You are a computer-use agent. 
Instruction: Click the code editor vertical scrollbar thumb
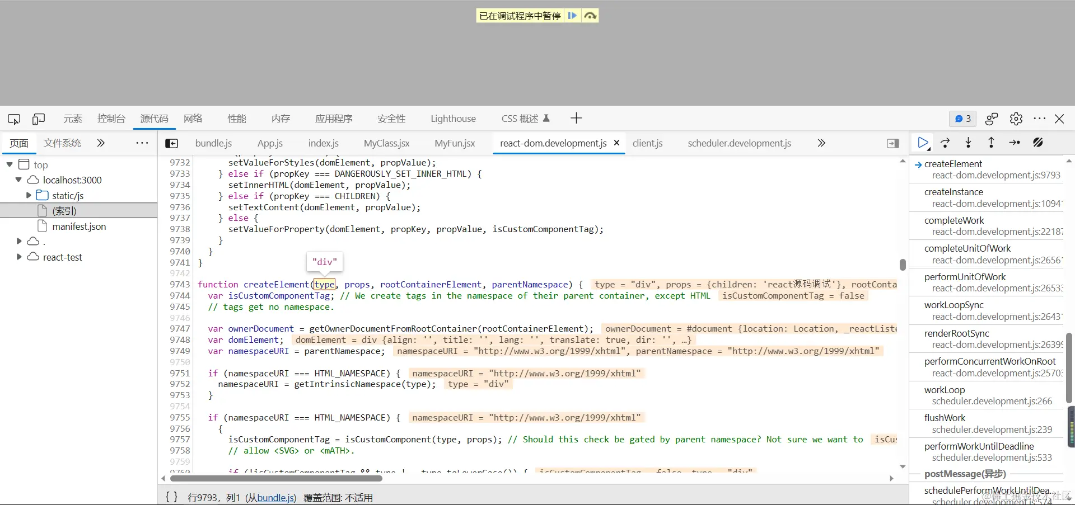click(x=903, y=264)
